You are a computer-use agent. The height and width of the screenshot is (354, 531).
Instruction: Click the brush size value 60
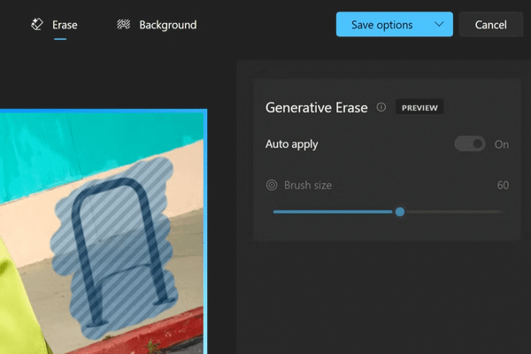coord(503,185)
